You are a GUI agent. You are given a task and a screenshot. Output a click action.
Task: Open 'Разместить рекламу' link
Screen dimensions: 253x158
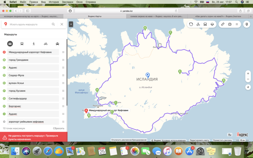click(222, 140)
